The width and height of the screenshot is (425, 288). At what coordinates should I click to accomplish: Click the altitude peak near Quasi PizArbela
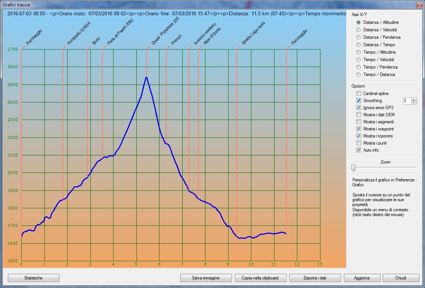[146, 77]
